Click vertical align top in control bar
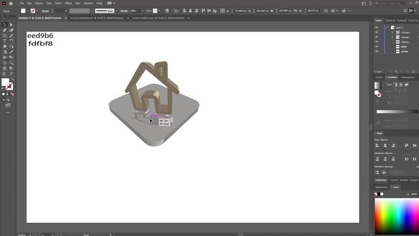Screen dimensions: 419x236 coord(203,10)
